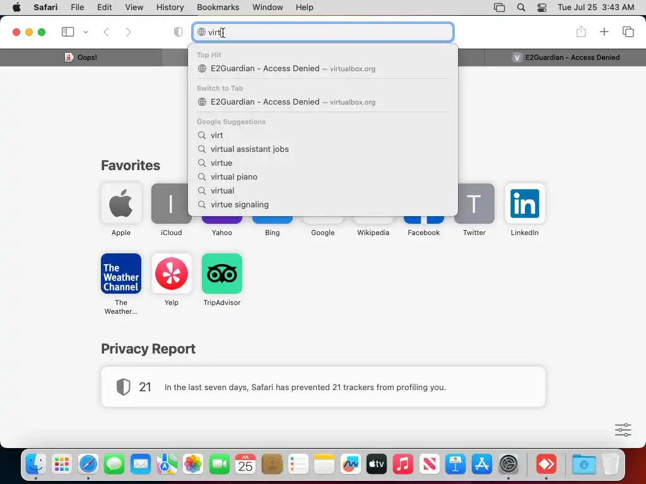Open the Downloads folder in the Dock
The image size is (646, 484).
coord(584,464)
